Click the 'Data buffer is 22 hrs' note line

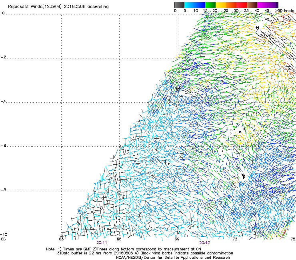click(x=145, y=253)
